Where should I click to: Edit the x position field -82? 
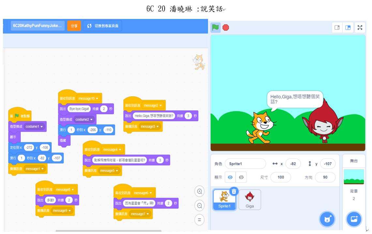pos(293,164)
